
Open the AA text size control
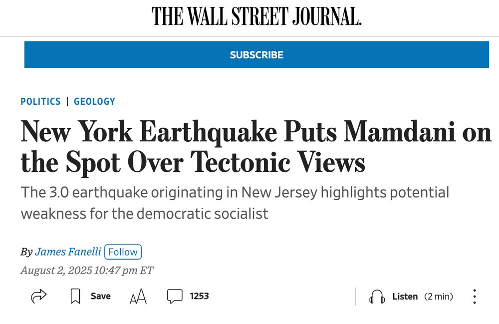(138, 297)
